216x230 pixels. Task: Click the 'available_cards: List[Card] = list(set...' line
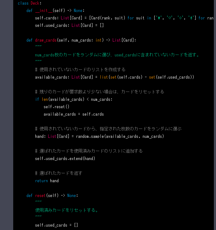[x=114, y=77]
